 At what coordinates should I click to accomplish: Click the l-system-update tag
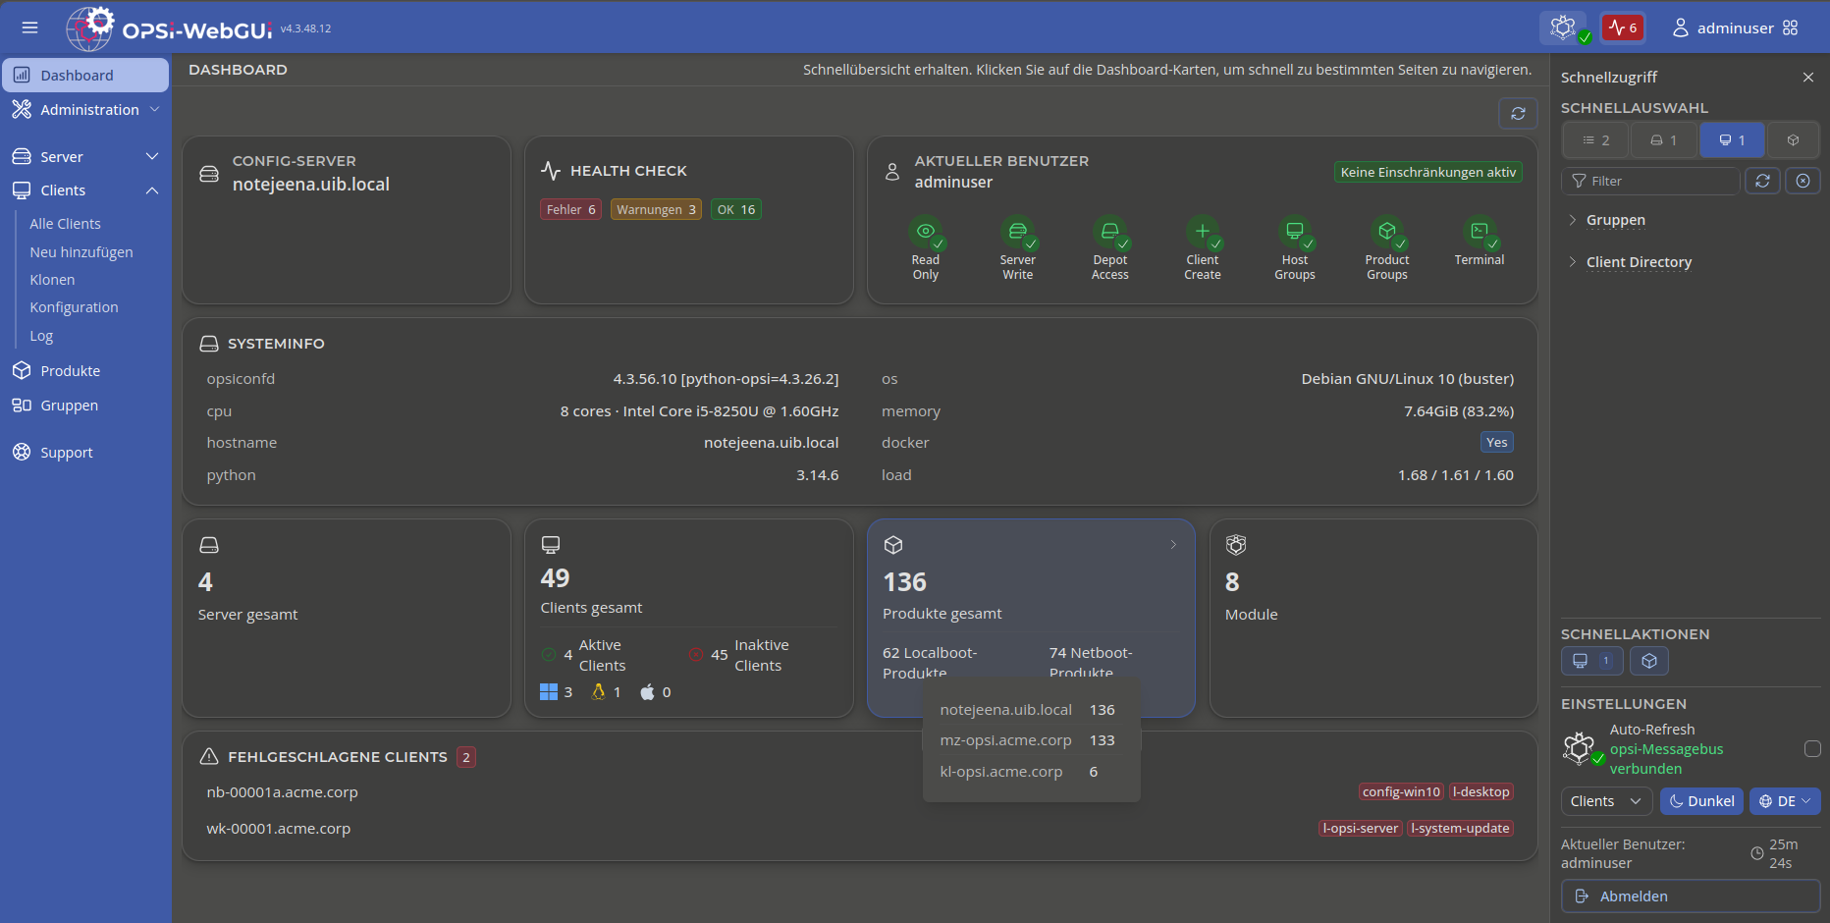click(1460, 828)
